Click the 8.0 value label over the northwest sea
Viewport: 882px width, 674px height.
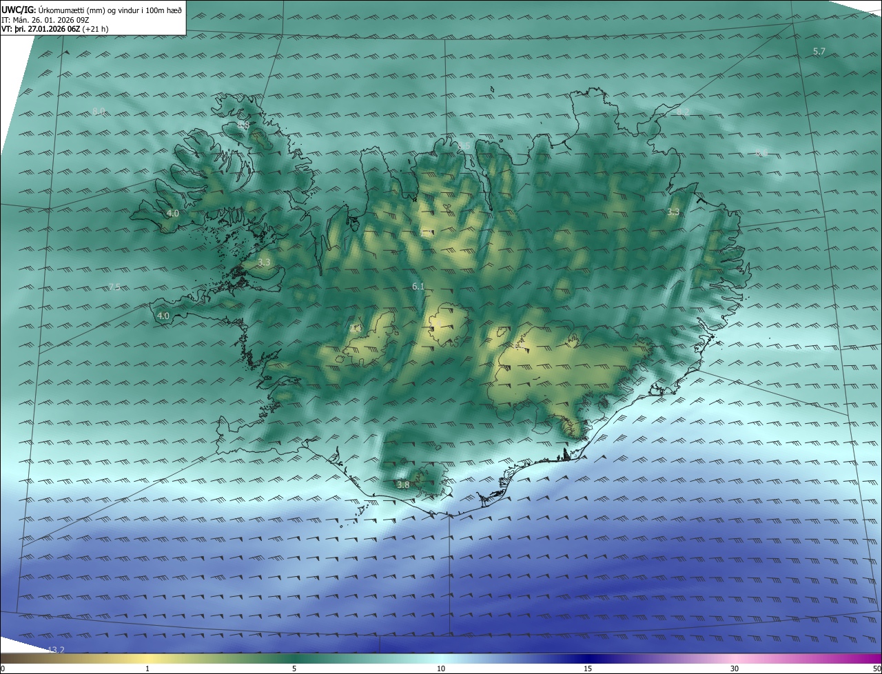99,112
